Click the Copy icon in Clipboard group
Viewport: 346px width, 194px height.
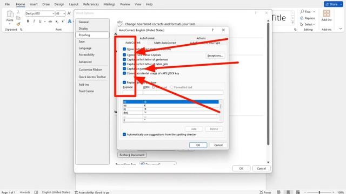(18, 18)
